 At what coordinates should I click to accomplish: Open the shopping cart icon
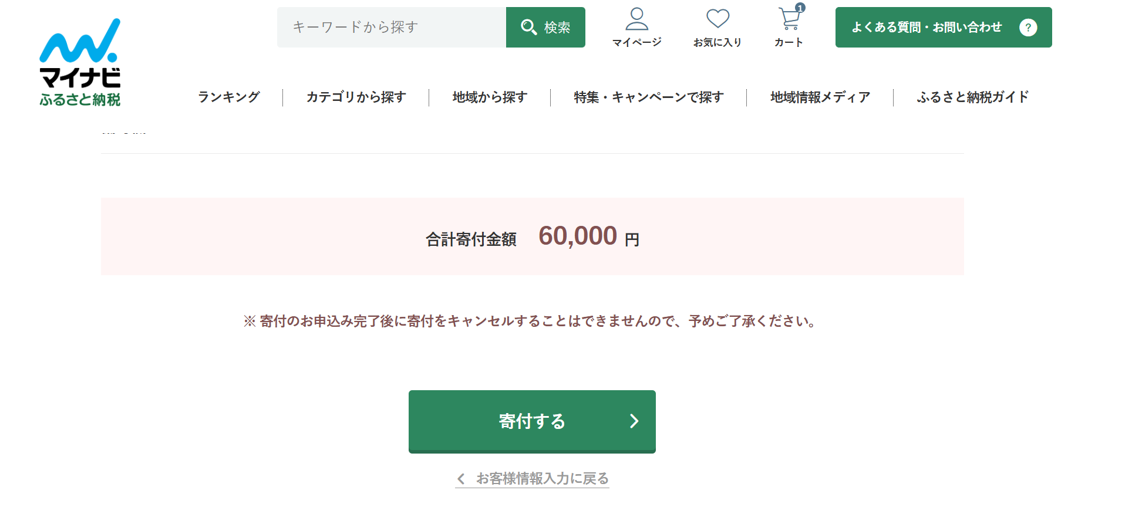(789, 20)
